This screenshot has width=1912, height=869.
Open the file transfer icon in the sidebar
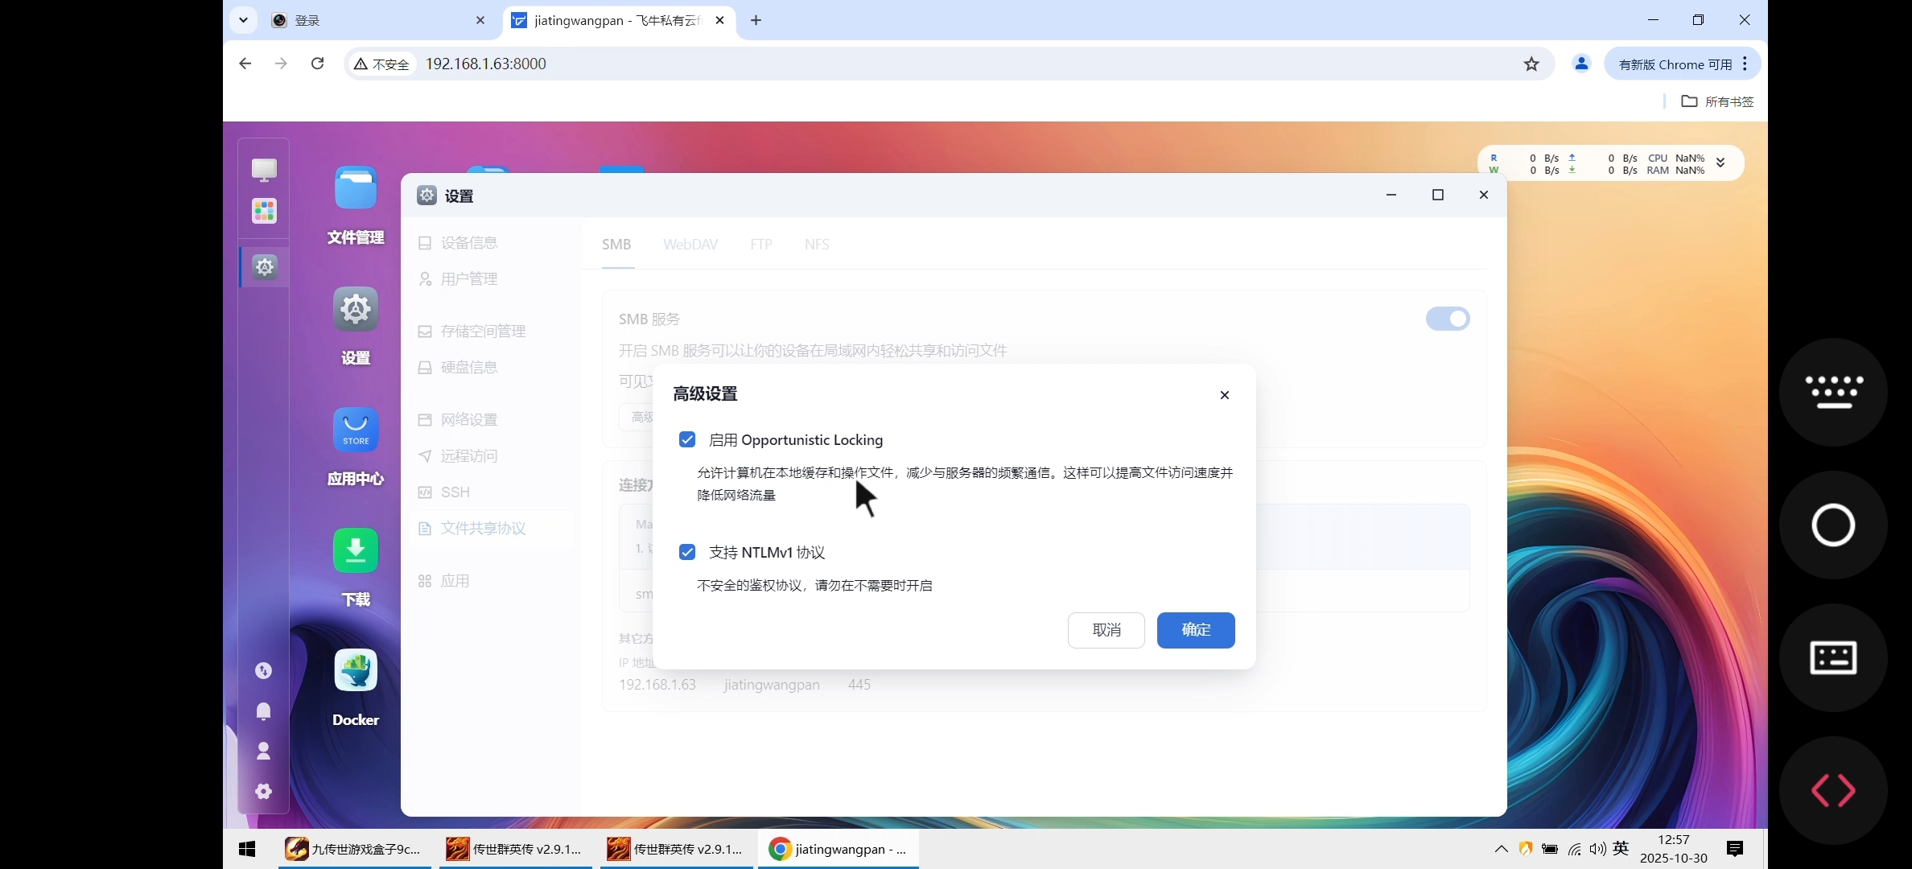[264, 670]
